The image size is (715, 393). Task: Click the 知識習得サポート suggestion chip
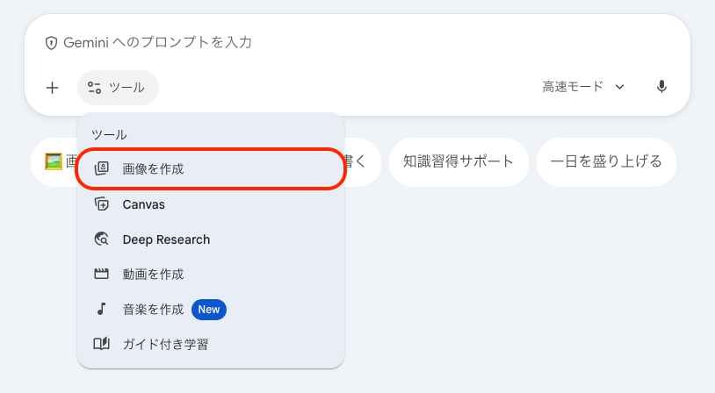[x=458, y=161]
